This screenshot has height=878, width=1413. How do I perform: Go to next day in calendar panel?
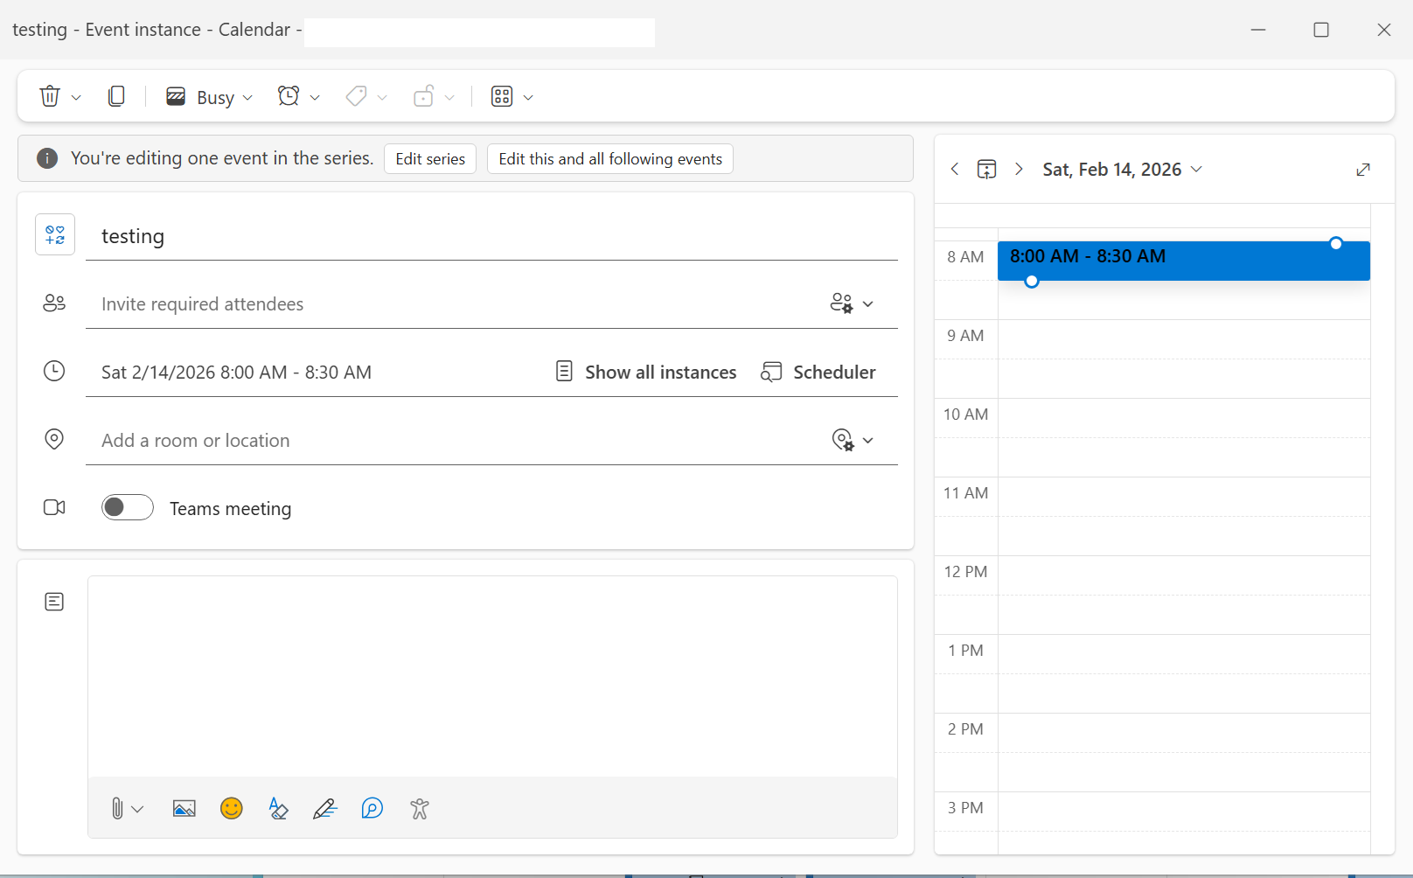1019,169
